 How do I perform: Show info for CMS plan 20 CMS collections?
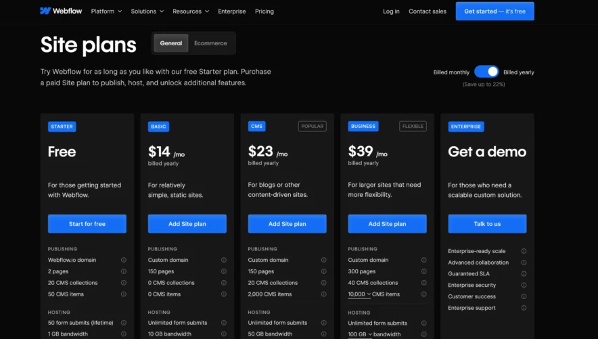[x=323, y=283]
